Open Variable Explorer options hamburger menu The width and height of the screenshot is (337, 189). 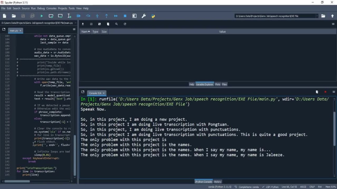click(x=333, y=24)
